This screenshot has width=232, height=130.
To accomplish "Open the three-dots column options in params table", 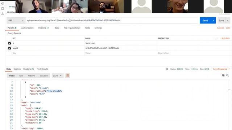I will click(x=217, y=38).
